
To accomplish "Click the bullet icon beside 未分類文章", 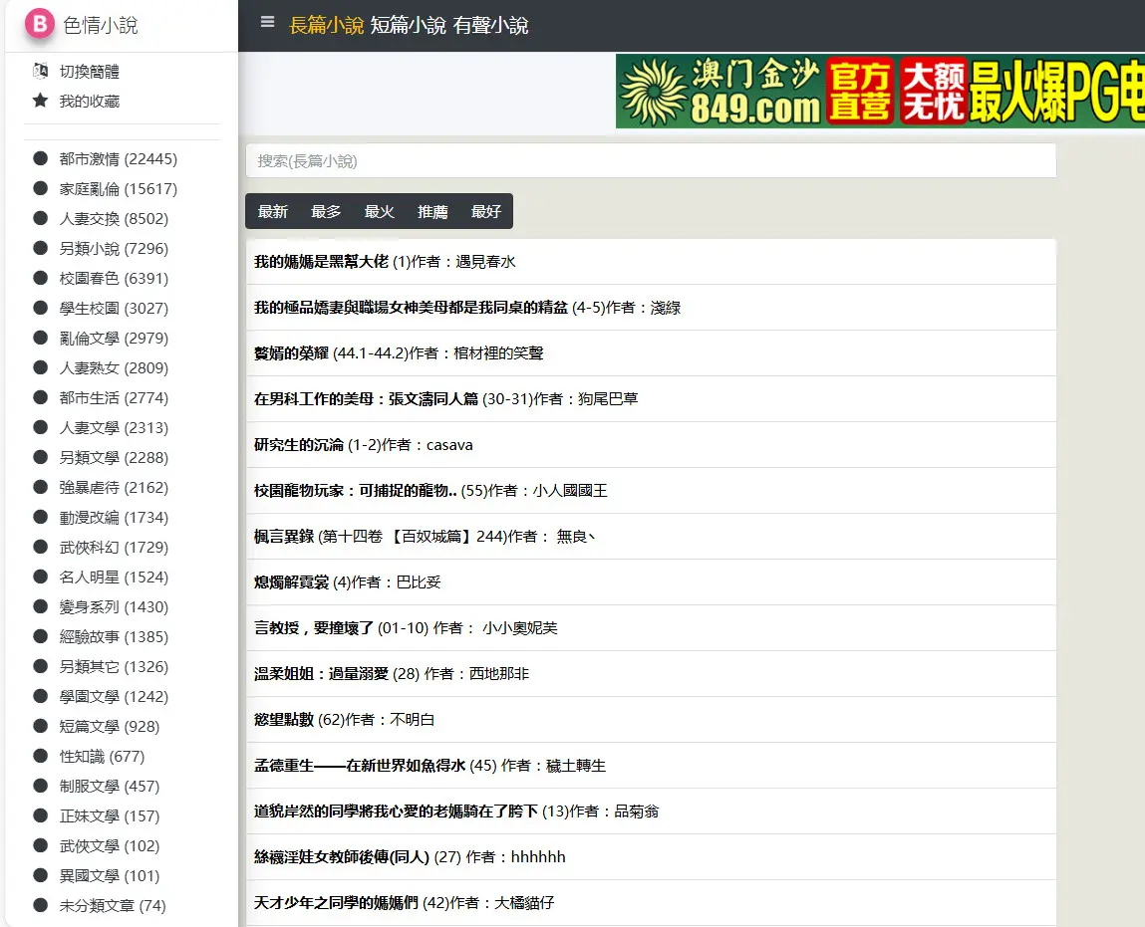I will click(40, 905).
